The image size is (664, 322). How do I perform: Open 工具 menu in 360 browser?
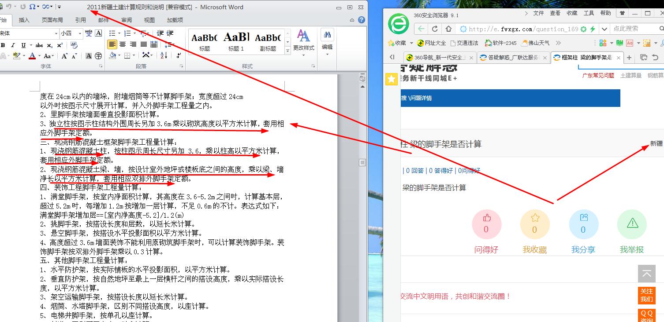click(x=589, y=13)
